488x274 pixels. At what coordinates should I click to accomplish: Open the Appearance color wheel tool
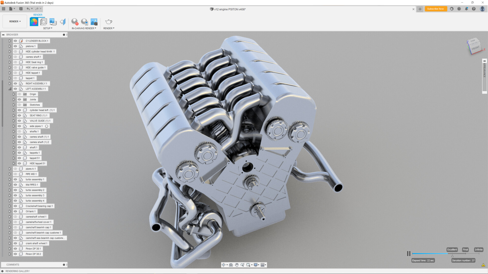tap(34, 22)
